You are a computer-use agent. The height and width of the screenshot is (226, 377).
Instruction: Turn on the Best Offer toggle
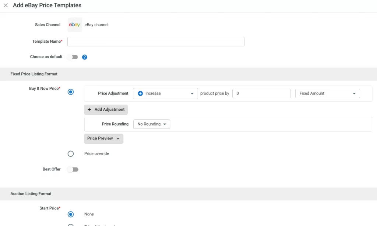(73, 169)
